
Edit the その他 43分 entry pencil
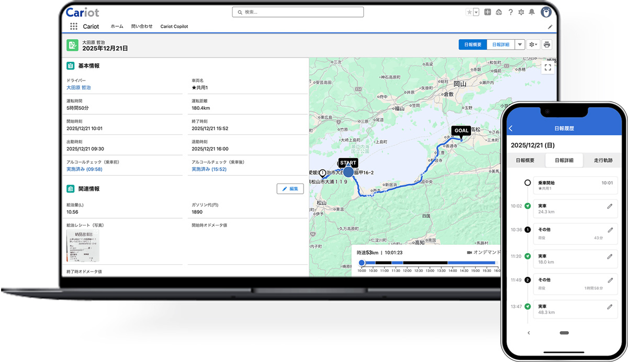(610, 230)
